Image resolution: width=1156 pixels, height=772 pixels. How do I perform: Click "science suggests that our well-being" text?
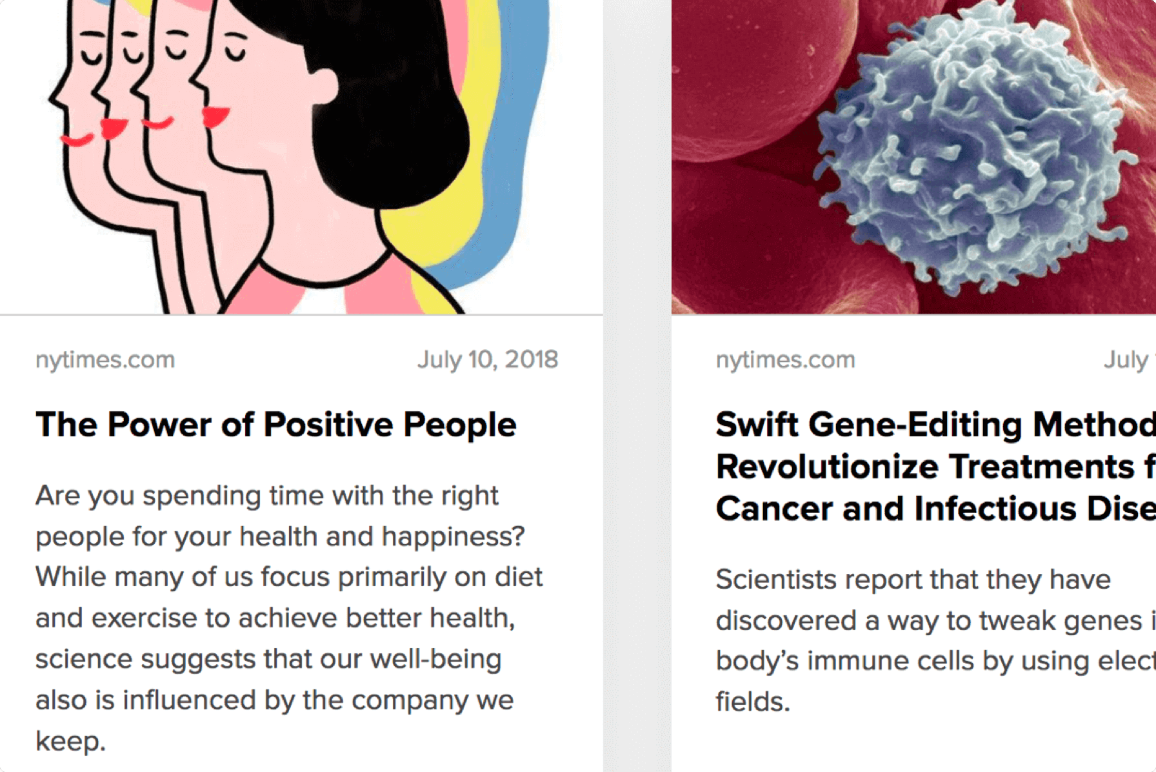point(268,659)
